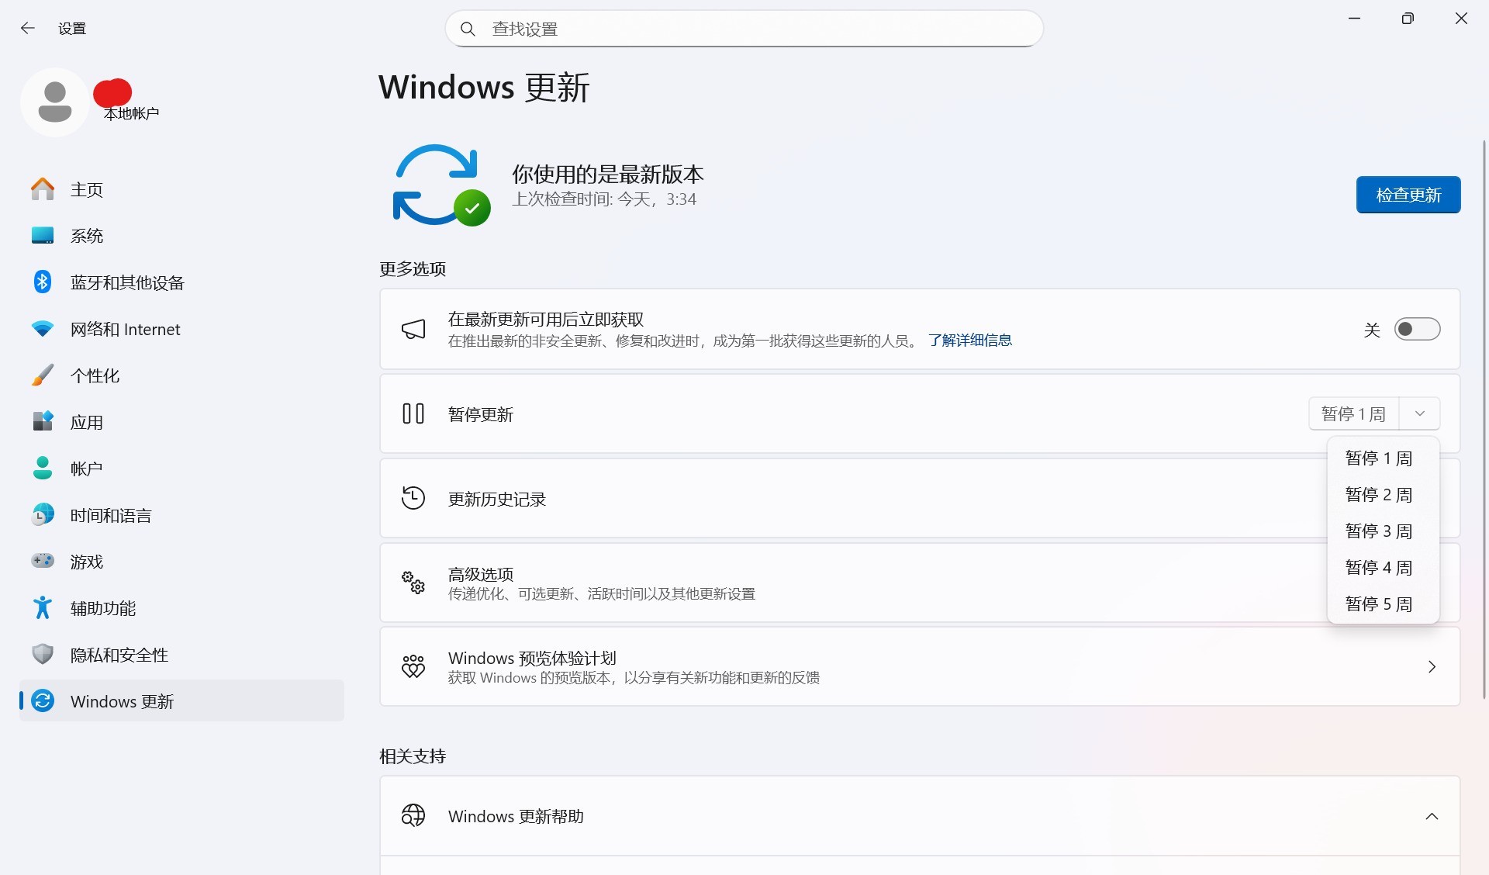Collapse the Windows 更新帮助 section
1489x875 pixels.
pyautogui.click(x=1431, y=816)
